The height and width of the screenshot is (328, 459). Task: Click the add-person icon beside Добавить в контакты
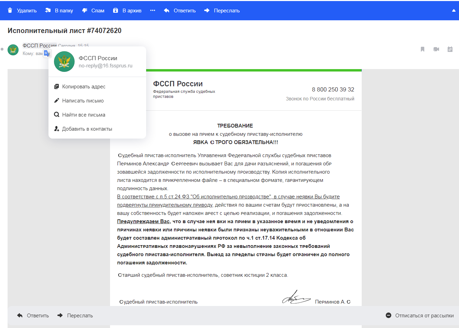(57, 129)
